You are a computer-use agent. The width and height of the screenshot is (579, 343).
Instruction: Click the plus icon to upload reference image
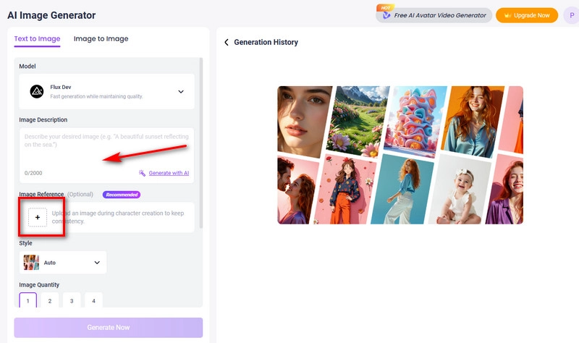click(x=38, y=217)
